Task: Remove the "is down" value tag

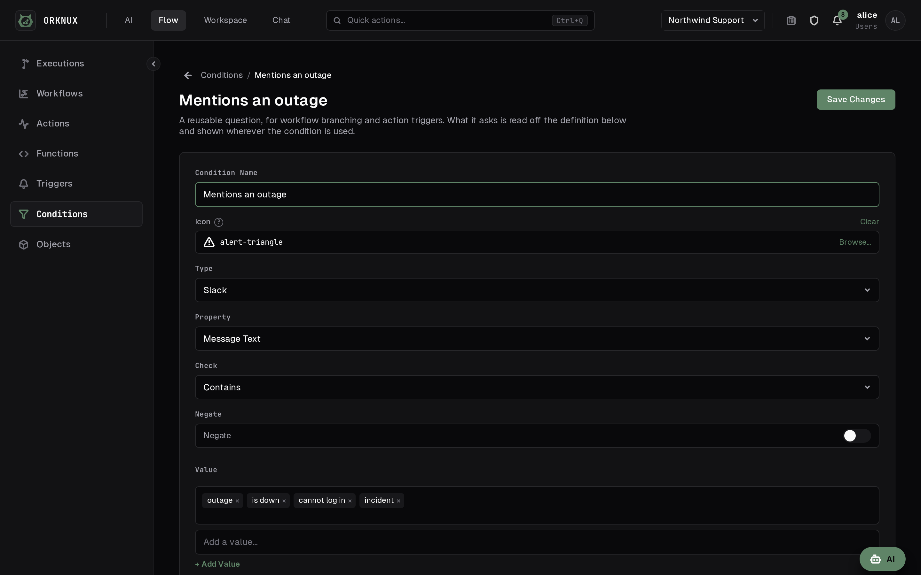Action: [x=284, y=501]
